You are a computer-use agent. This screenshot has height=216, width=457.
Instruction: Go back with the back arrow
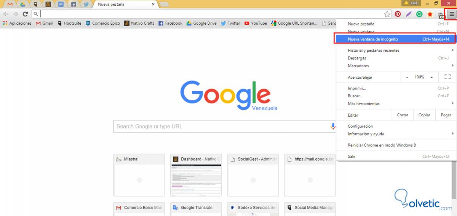(x=6, y=14)
